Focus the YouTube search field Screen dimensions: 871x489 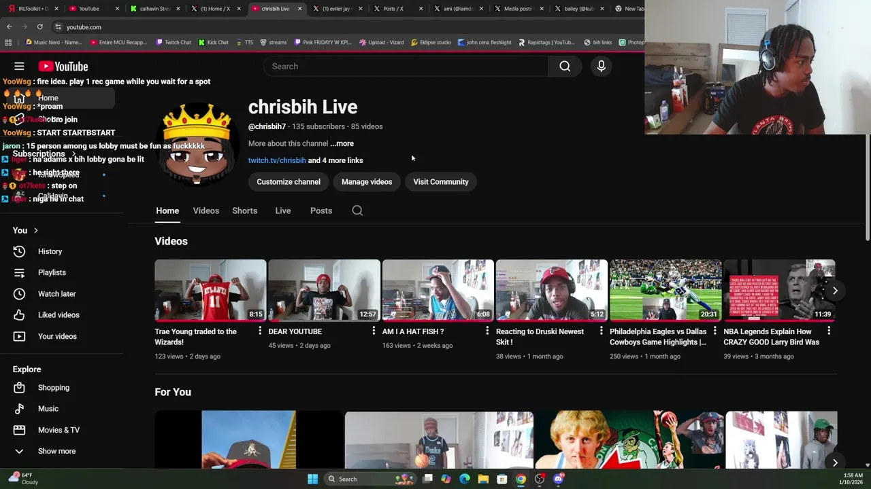click(406, 66)
